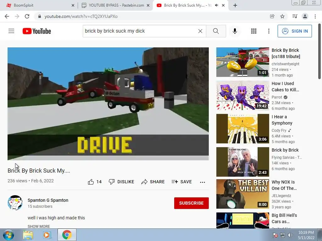The image size is (322, 241).
Task: View site info via padlock icon
Action: point(40,16)
